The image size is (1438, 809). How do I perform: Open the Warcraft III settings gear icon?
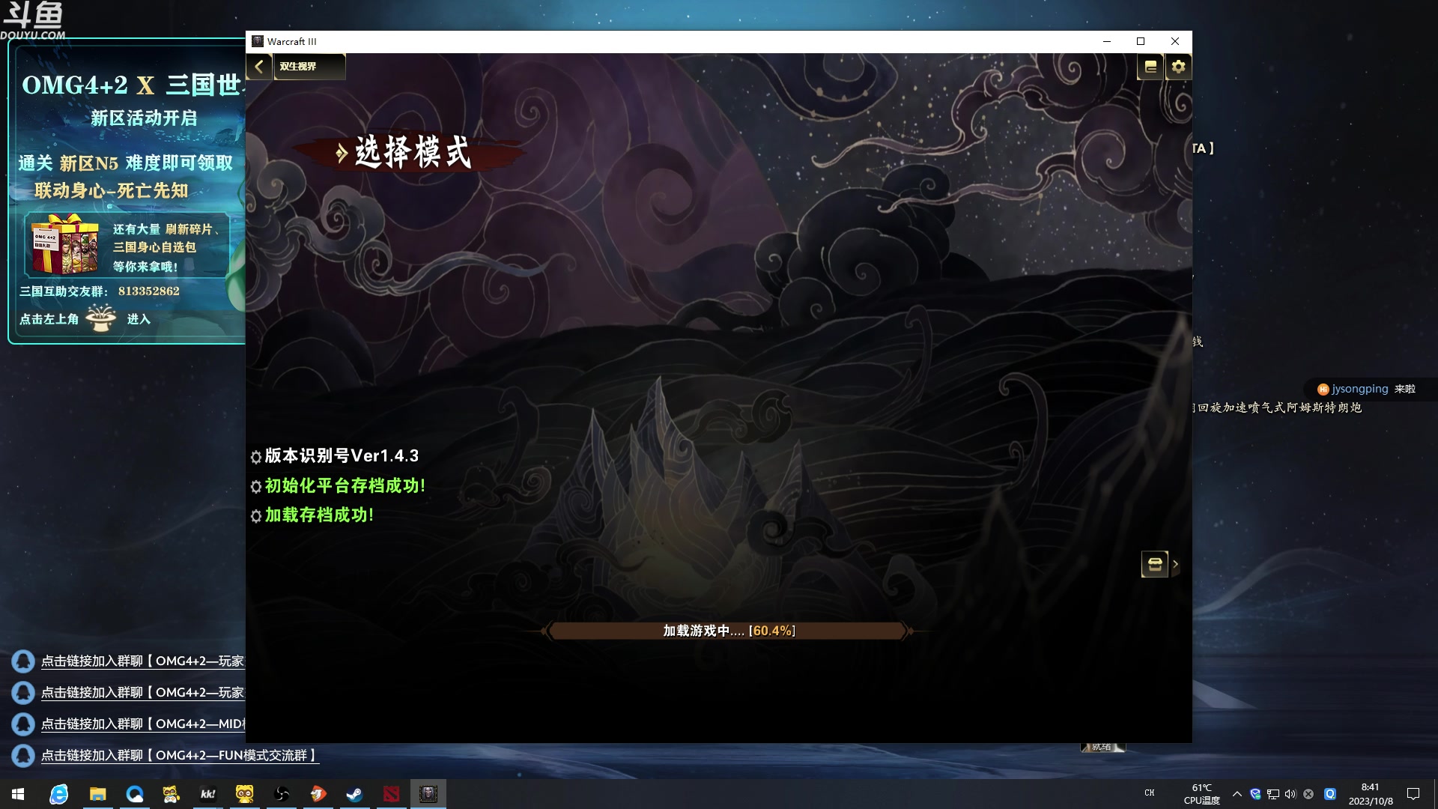(1178, 67)
